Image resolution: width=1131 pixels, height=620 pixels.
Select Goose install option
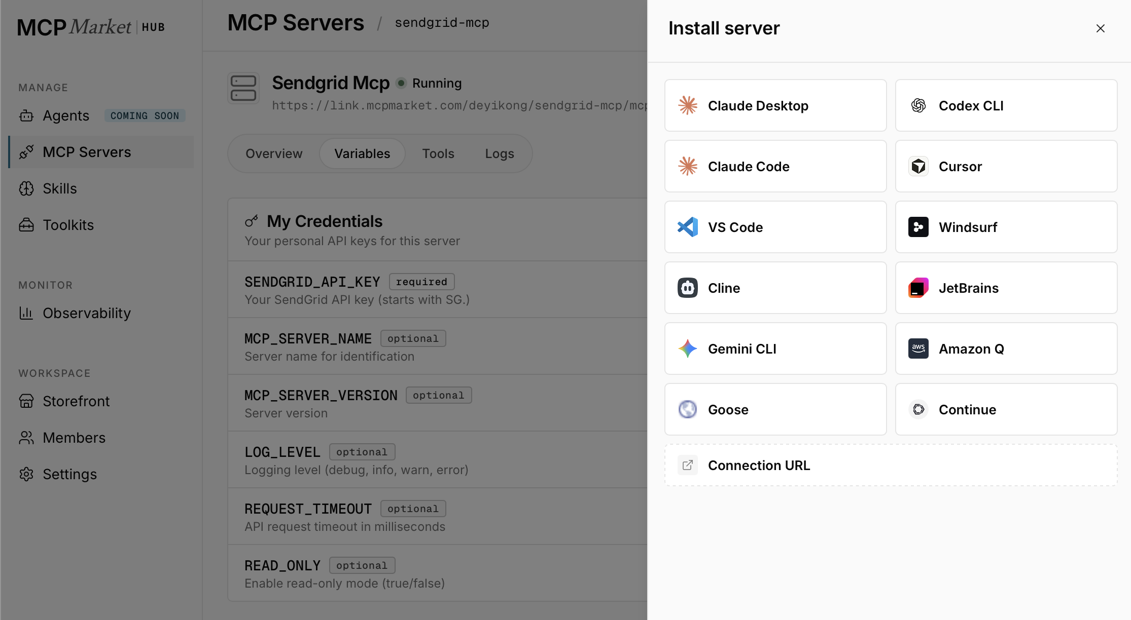point(775,409)
